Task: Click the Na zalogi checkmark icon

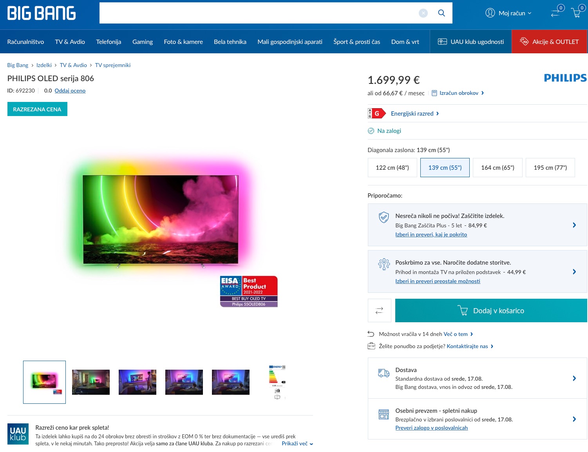Action: coord(371,131)
